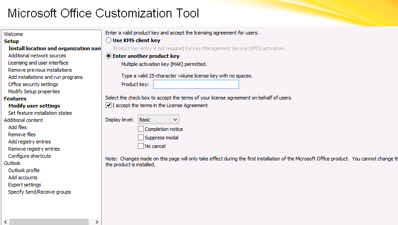Image resolution: width=398 pixels, height=225 pixels.
Task: Select the Use KMS client key radio button
Action: [109, 40]
